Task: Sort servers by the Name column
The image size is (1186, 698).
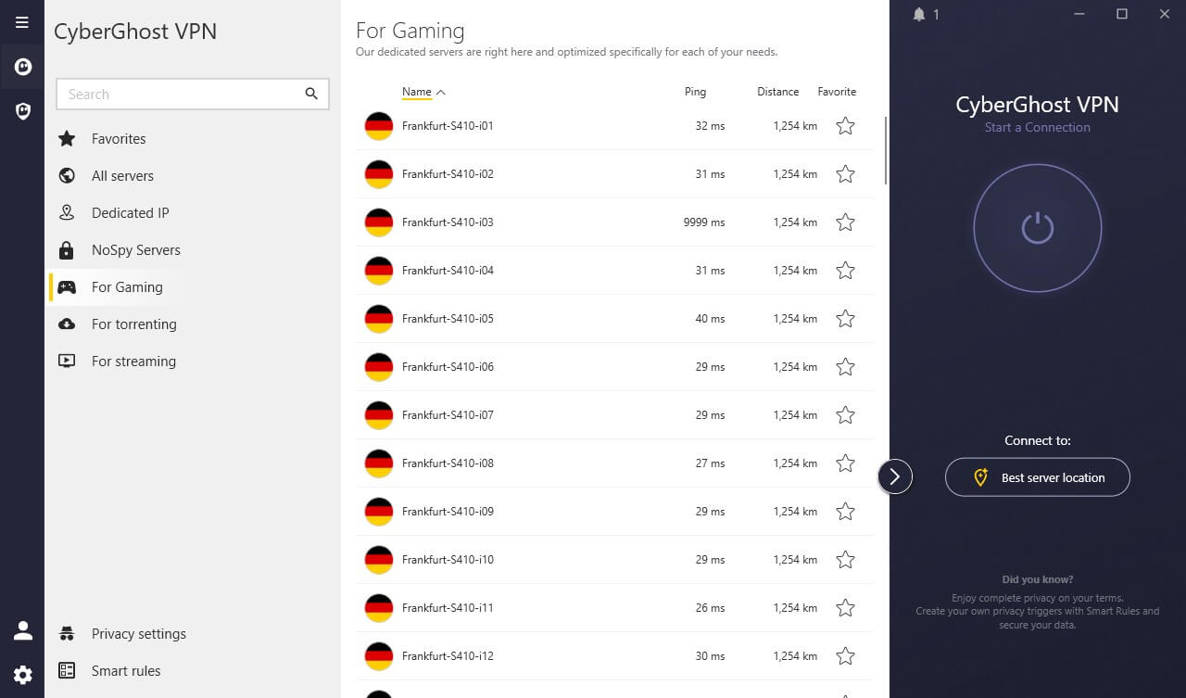Action: coord(417,92)
